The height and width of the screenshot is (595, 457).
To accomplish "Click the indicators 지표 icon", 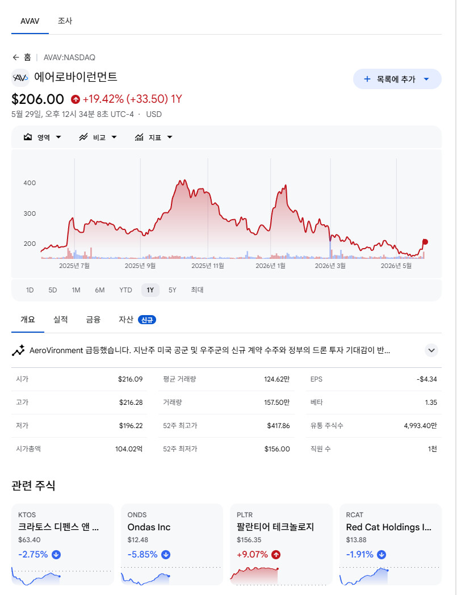I will click(x=139, y=137).
